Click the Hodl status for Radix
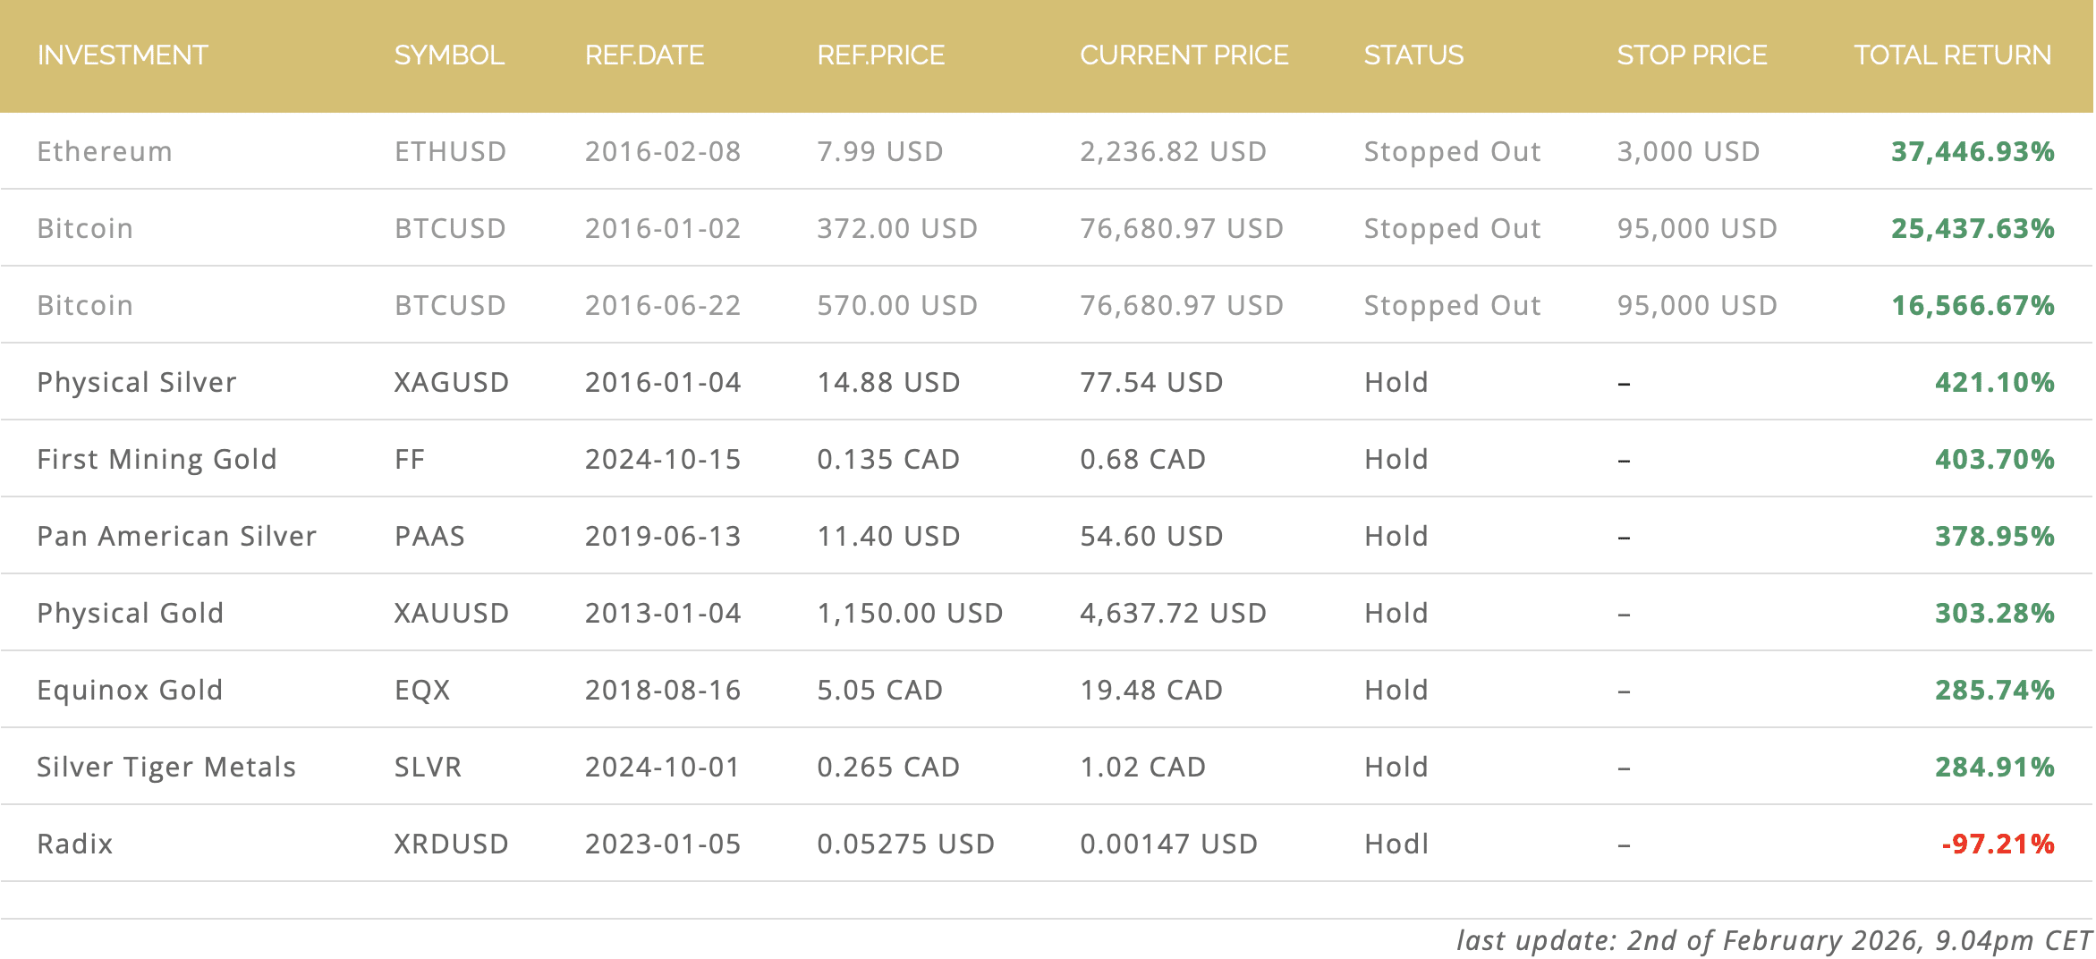Image resolution: width=2096 pixels, height=959 pixels. (1396, 844)
